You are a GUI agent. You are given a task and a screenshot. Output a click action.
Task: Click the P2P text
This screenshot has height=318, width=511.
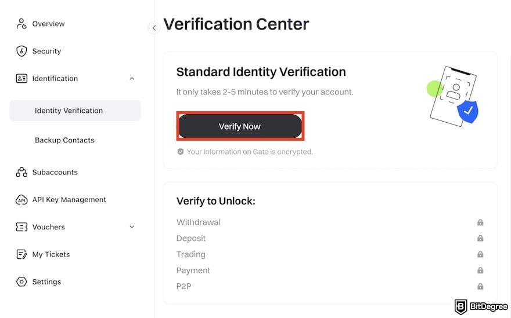point(184,286)
